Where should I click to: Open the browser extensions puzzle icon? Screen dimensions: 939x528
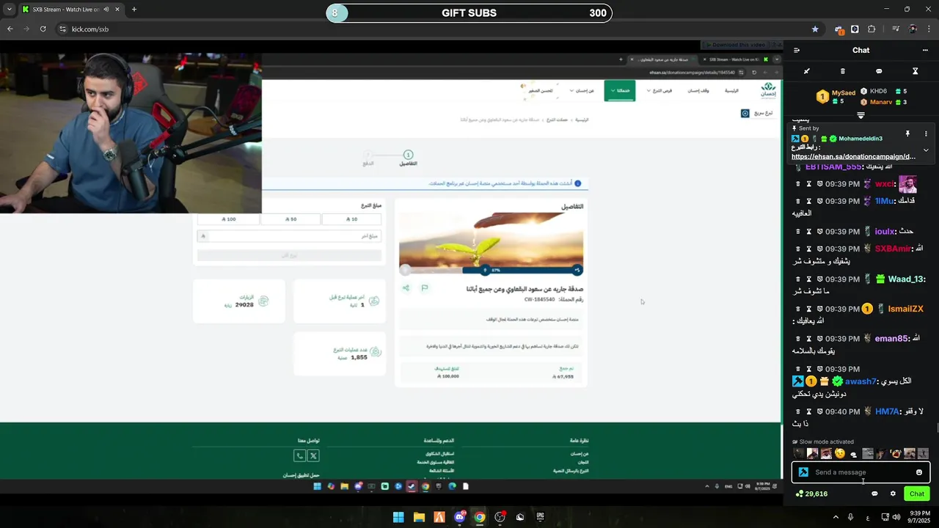tap(872, 29)
